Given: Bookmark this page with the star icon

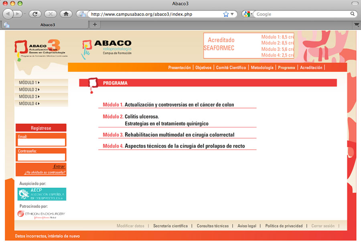Looking at the screenshot, I should [226, 14].
